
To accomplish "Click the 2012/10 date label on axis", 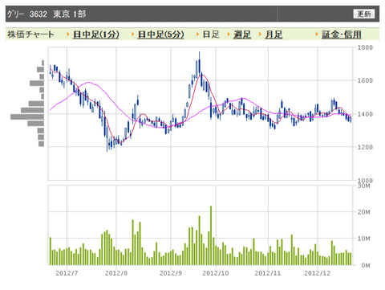I will (216, 273).
